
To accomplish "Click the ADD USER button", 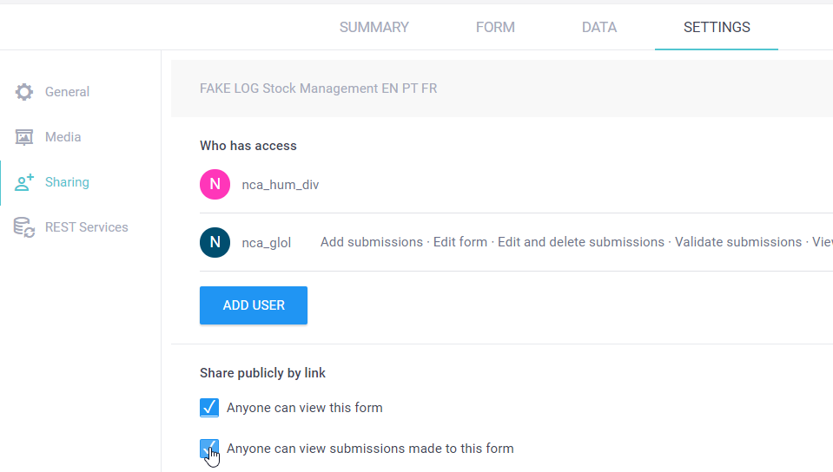I will [254, 305].
